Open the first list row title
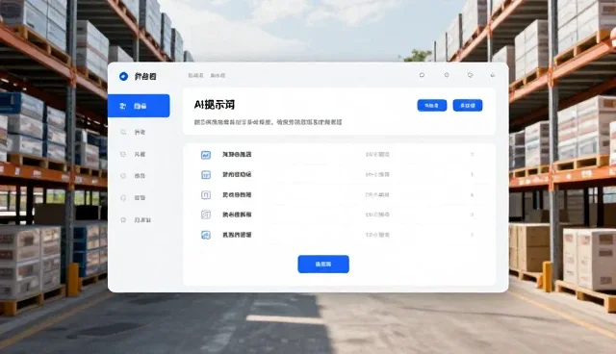This screenshot has width=616, height=354. 237,154
